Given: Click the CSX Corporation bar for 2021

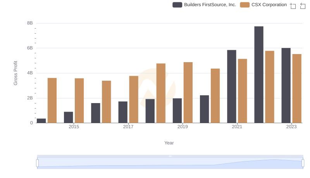Looking at the screenshot, I should click(243, 91).
